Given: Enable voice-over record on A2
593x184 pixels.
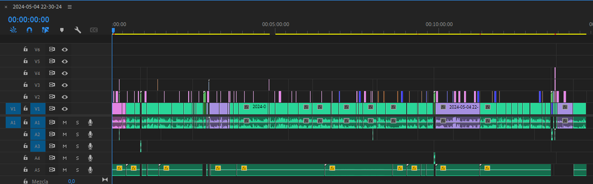Looking at the screenshot, I should (x=90, y=134).
